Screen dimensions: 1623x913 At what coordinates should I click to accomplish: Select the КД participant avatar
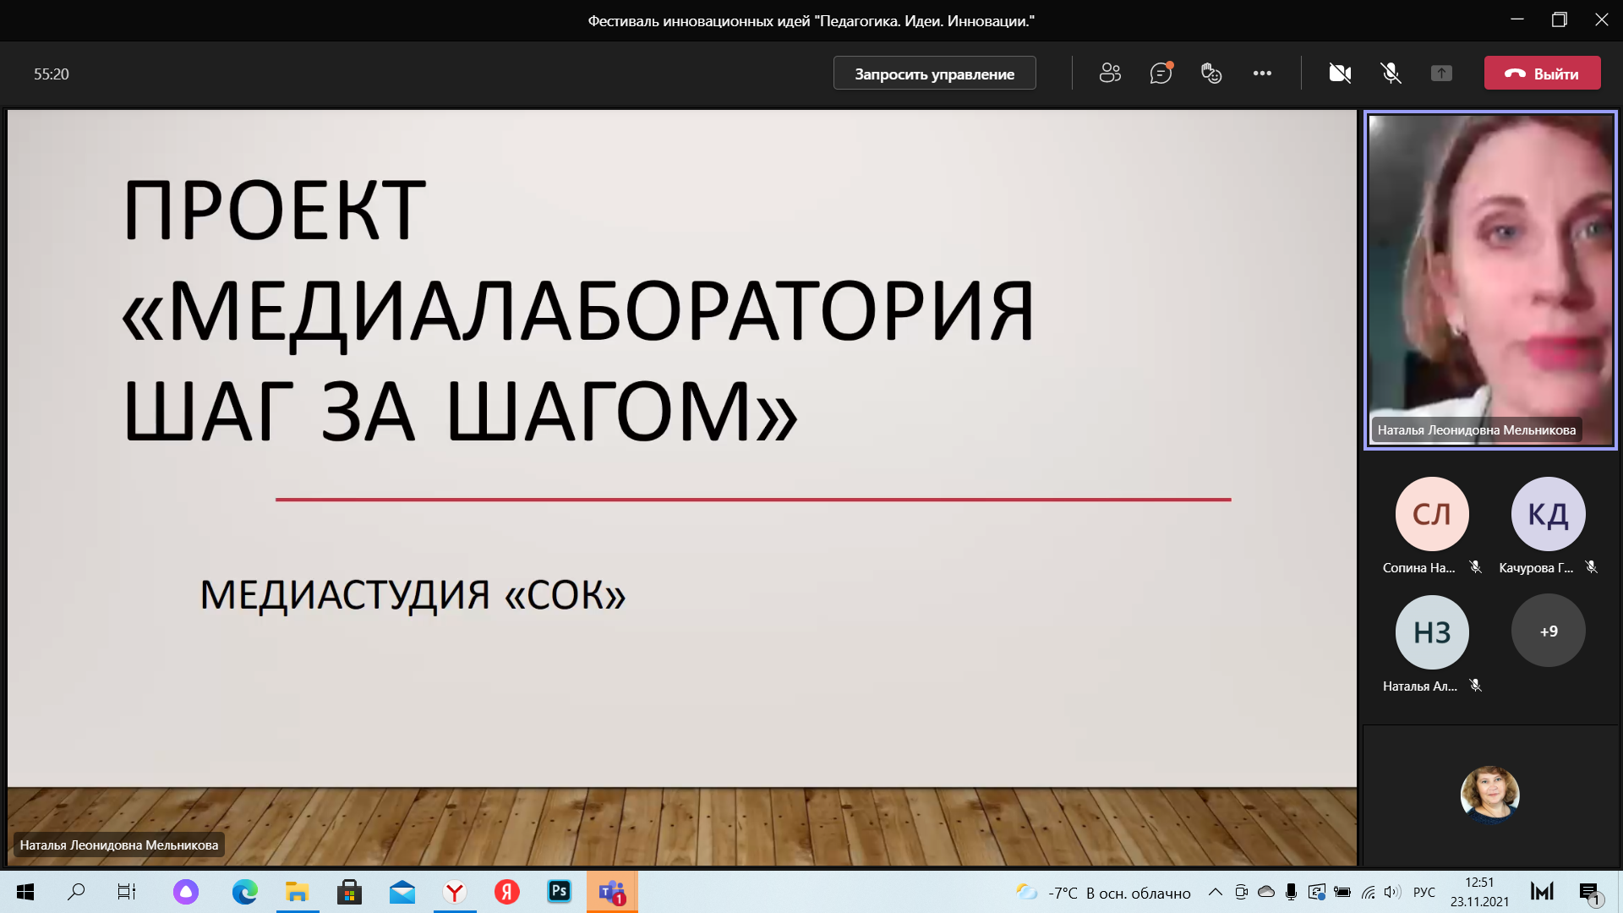tap(1548, 514)
